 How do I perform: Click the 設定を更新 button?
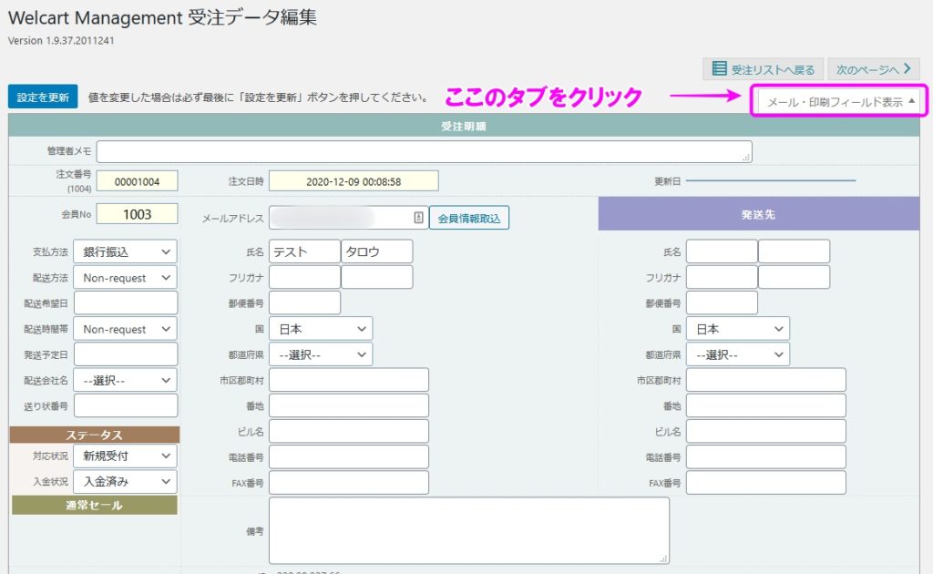(x=43, y=97)
